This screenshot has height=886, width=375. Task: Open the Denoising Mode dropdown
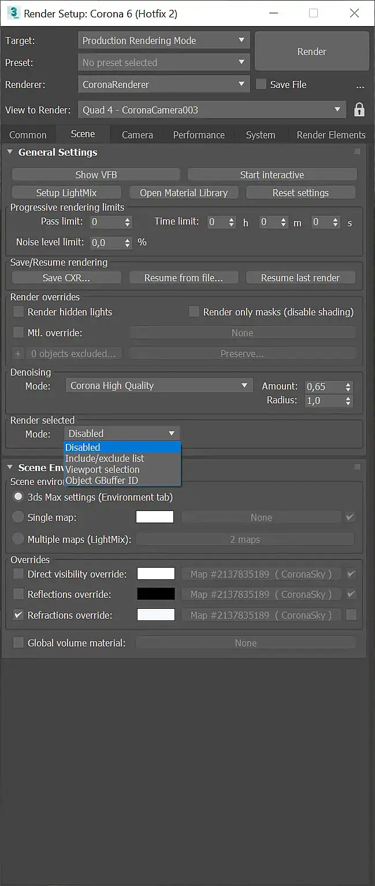click(158, 385)
